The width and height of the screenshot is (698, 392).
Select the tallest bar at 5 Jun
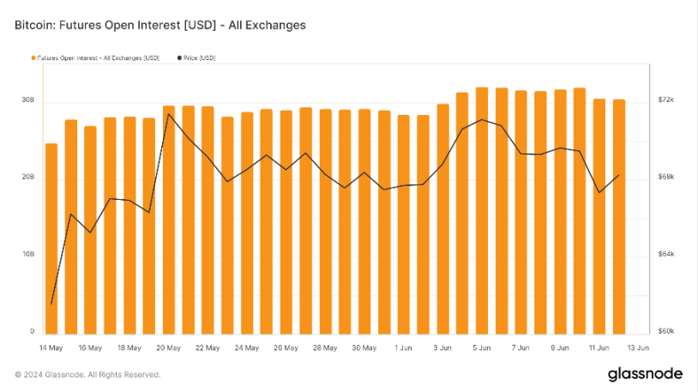[482, 211]
